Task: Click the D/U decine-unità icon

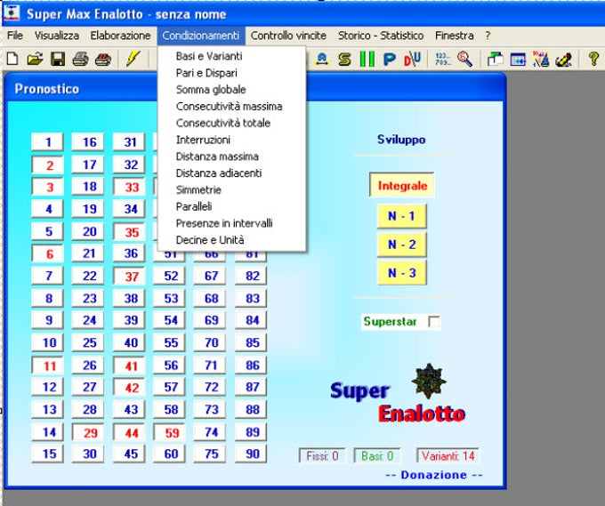Action: click(412, 59)
